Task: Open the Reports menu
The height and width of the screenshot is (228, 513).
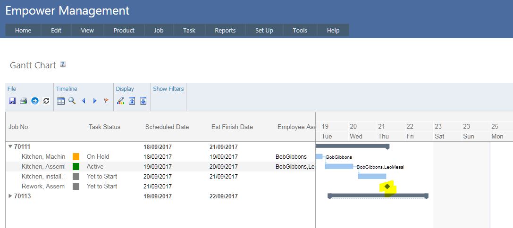Action: point(225,30)
